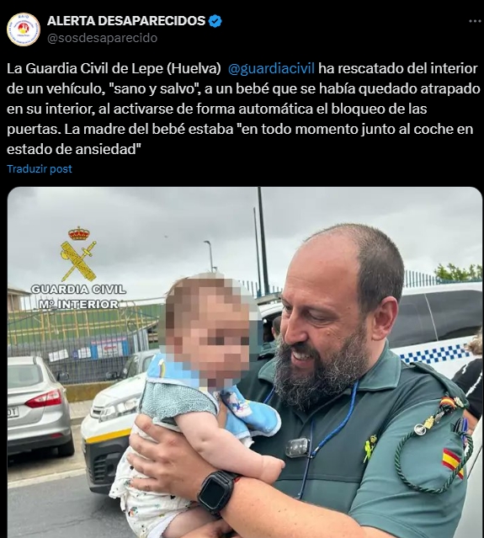This screenshot has width=484, height=538.
Task: Follow the @guardiacivil mention link
Action: point(271,69)
